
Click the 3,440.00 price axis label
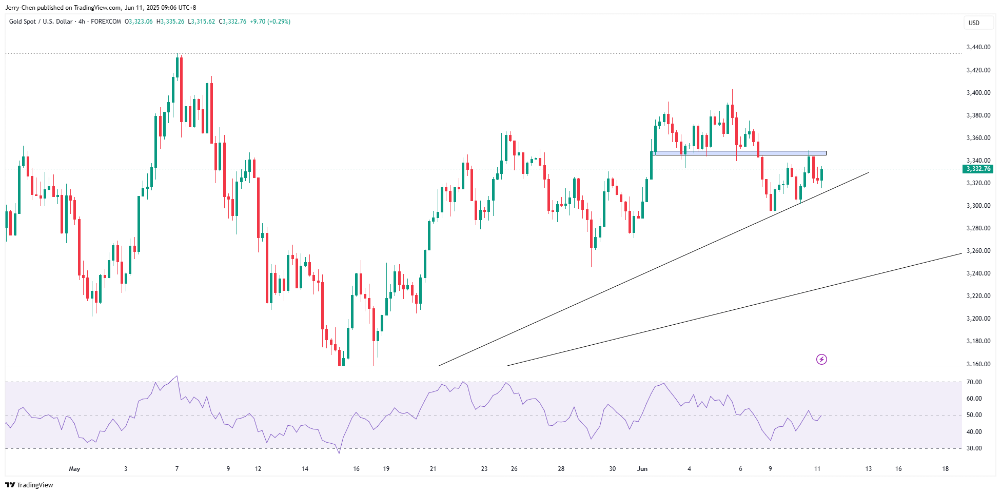pyautogui.click(x=978, y=47)
